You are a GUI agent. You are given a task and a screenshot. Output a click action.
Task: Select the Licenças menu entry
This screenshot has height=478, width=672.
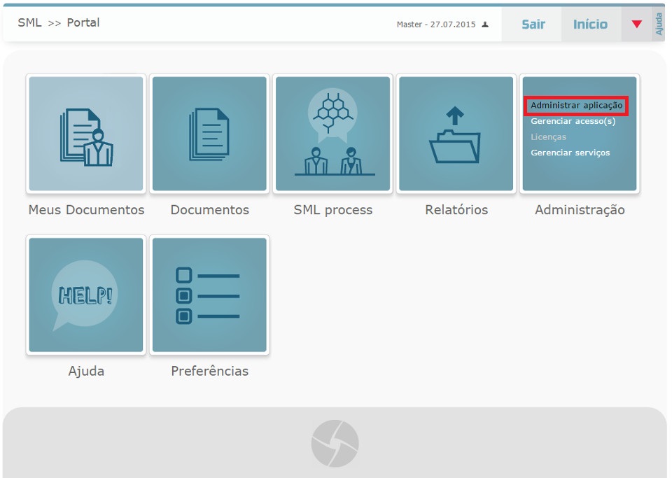click(548, 137)
